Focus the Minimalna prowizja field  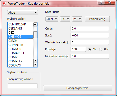[90, 56]
